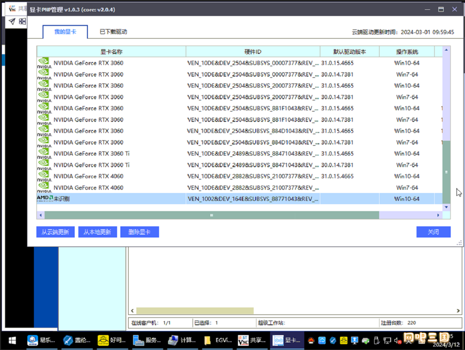465x350 pixels.
Task: Click the 从云端更新 button
Action: click(x=55, y=232)
